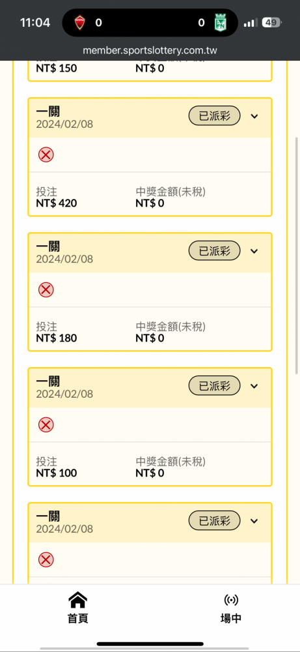
Task: Tap the red X icon on NT$ 180 ticket
Action: click(46, 290)
